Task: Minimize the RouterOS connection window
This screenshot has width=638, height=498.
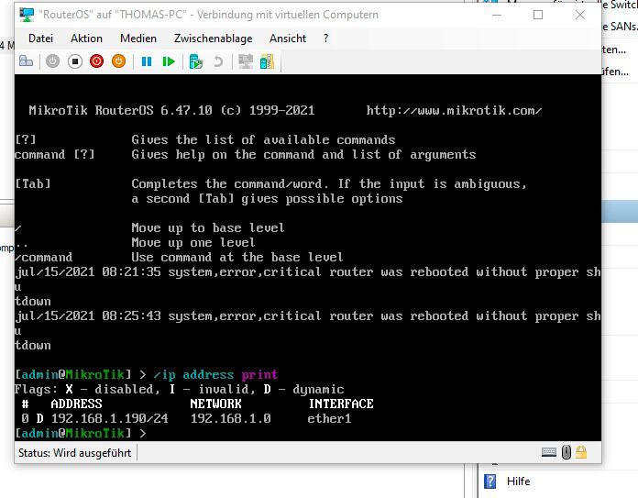Action: coord(497,15)
